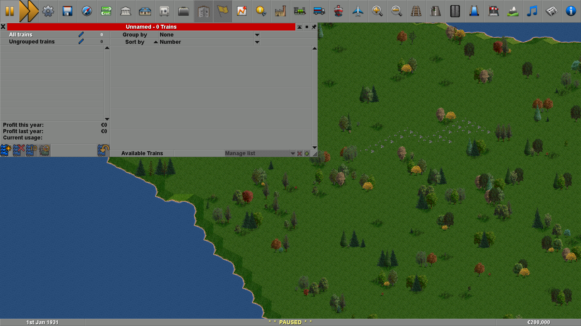Click train list scroll up arrow
This screenshot has height=326, width=581.
coord(315,48)
